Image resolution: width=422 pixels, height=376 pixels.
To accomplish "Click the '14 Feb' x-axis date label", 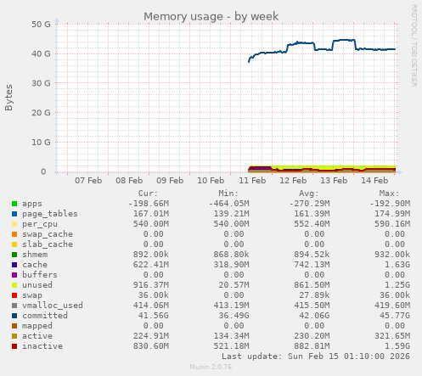I will (374, 181).
